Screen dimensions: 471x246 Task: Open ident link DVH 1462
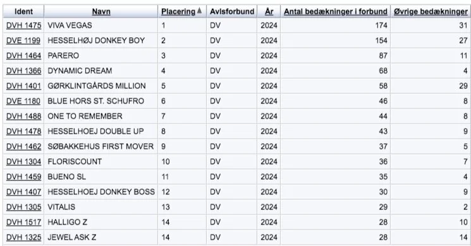(x=24, y=146)
